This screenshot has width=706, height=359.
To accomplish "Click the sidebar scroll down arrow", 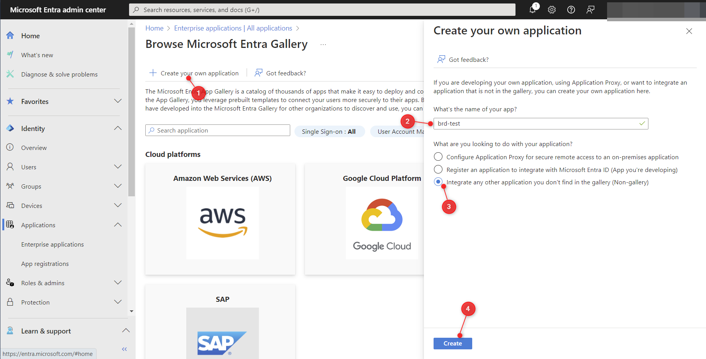I will point(131,311).
